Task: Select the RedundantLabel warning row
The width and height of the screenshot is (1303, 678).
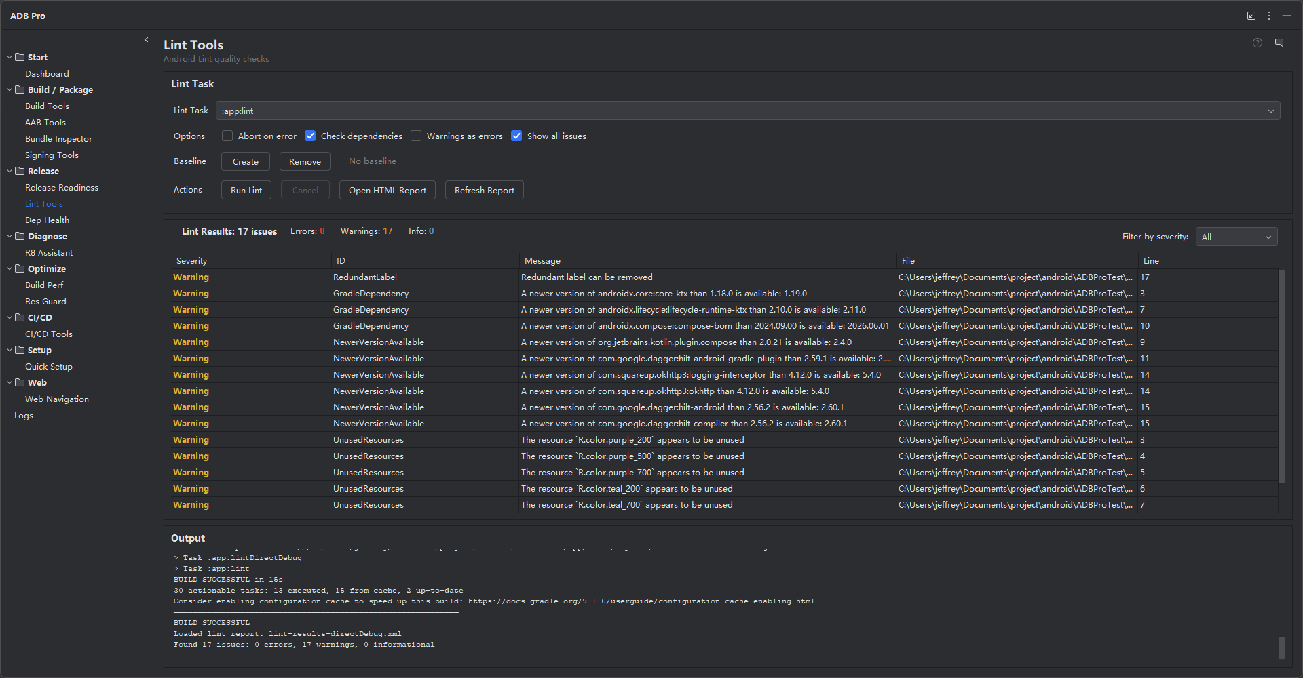Action: tap(725, 277)
